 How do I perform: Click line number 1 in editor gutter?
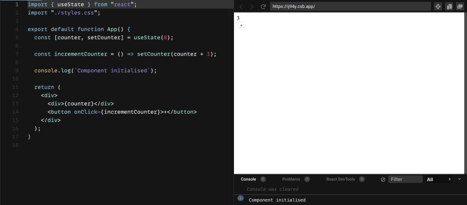click(16, 4)
